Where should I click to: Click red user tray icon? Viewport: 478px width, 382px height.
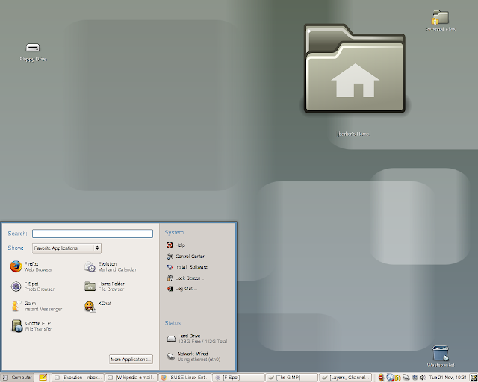(x=381, y=378)
